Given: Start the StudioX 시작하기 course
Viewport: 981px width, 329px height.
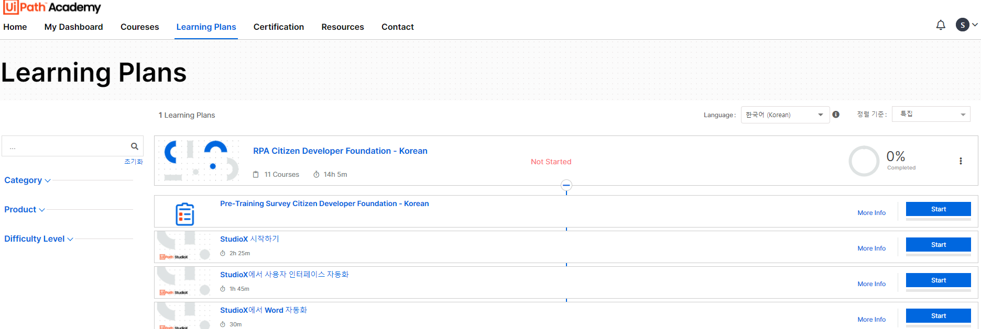Looking at the screenshot, I should pos(939,245).
